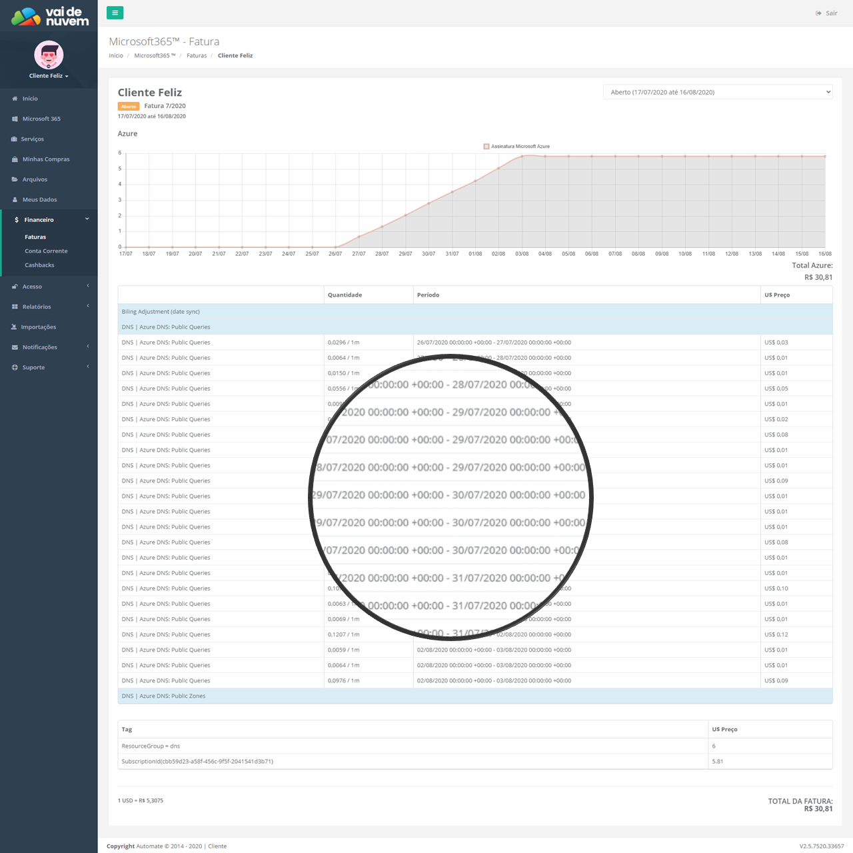
Task: Open the Cliente Feliz avatar picture
Action: pyautogui.click(x=49, y=55)
